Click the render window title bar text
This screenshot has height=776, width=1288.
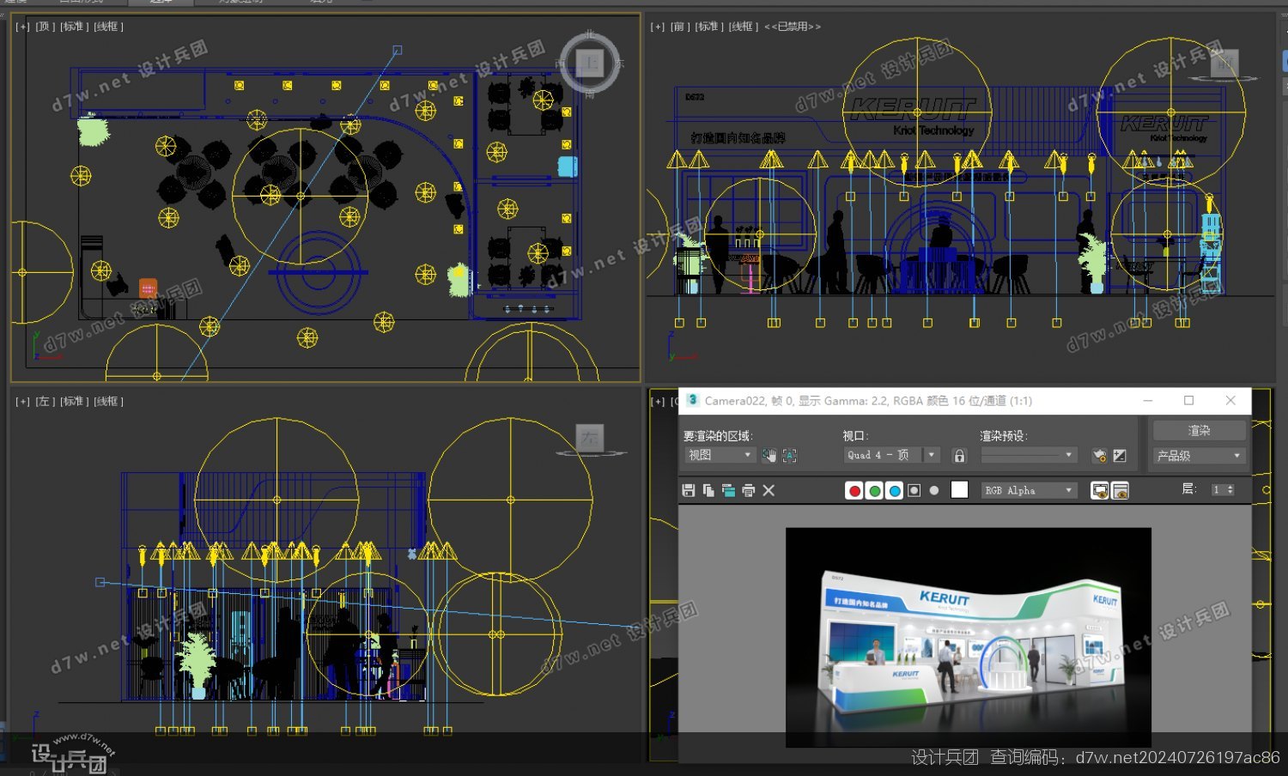tap(868, 401)
